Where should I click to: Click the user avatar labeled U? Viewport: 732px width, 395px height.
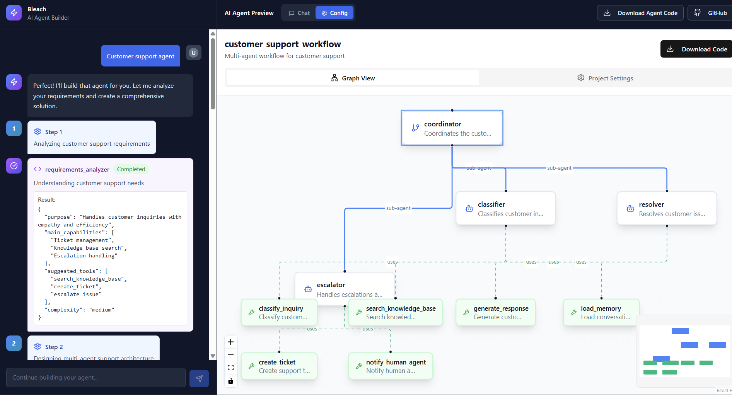(194, 53)
